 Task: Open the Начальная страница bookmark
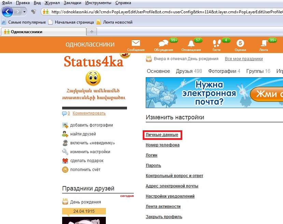point(71,22)
